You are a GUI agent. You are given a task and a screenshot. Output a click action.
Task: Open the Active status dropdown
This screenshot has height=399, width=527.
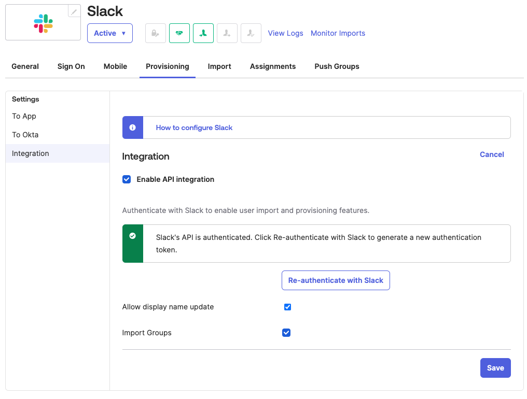[110, 33]
